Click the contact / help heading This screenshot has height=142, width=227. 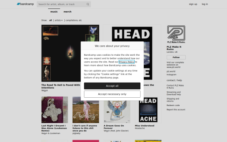point(174,80)
